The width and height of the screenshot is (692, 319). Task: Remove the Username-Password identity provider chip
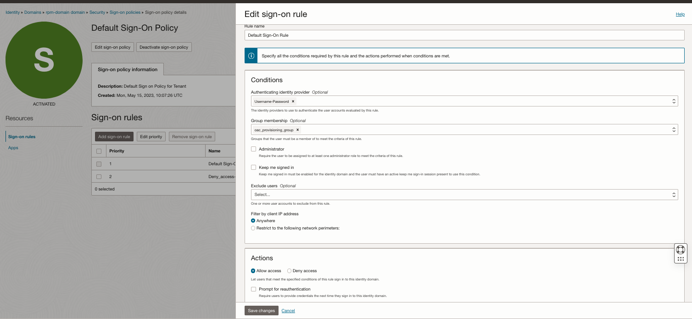(293, 101)
